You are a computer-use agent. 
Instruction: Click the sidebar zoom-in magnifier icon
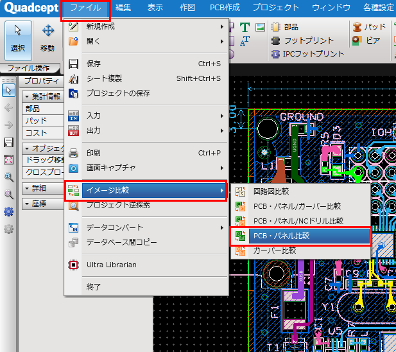(8, 177)
